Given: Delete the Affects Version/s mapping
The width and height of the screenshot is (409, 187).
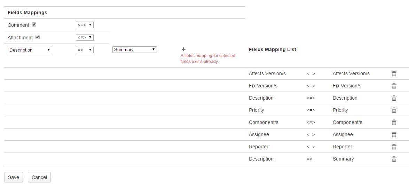Looking at the screenshot, I should coord(394,73).
